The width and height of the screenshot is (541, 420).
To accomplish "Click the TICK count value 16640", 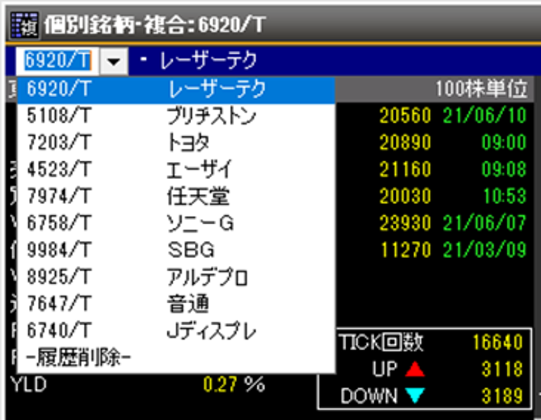I will point(497,342).
